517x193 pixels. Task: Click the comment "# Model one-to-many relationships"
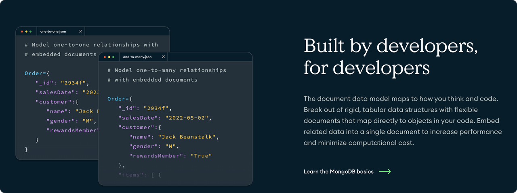click(167, 70)
